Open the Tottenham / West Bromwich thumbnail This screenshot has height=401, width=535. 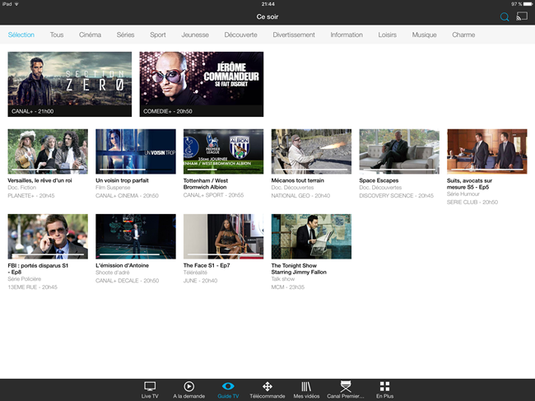point(224,152)
